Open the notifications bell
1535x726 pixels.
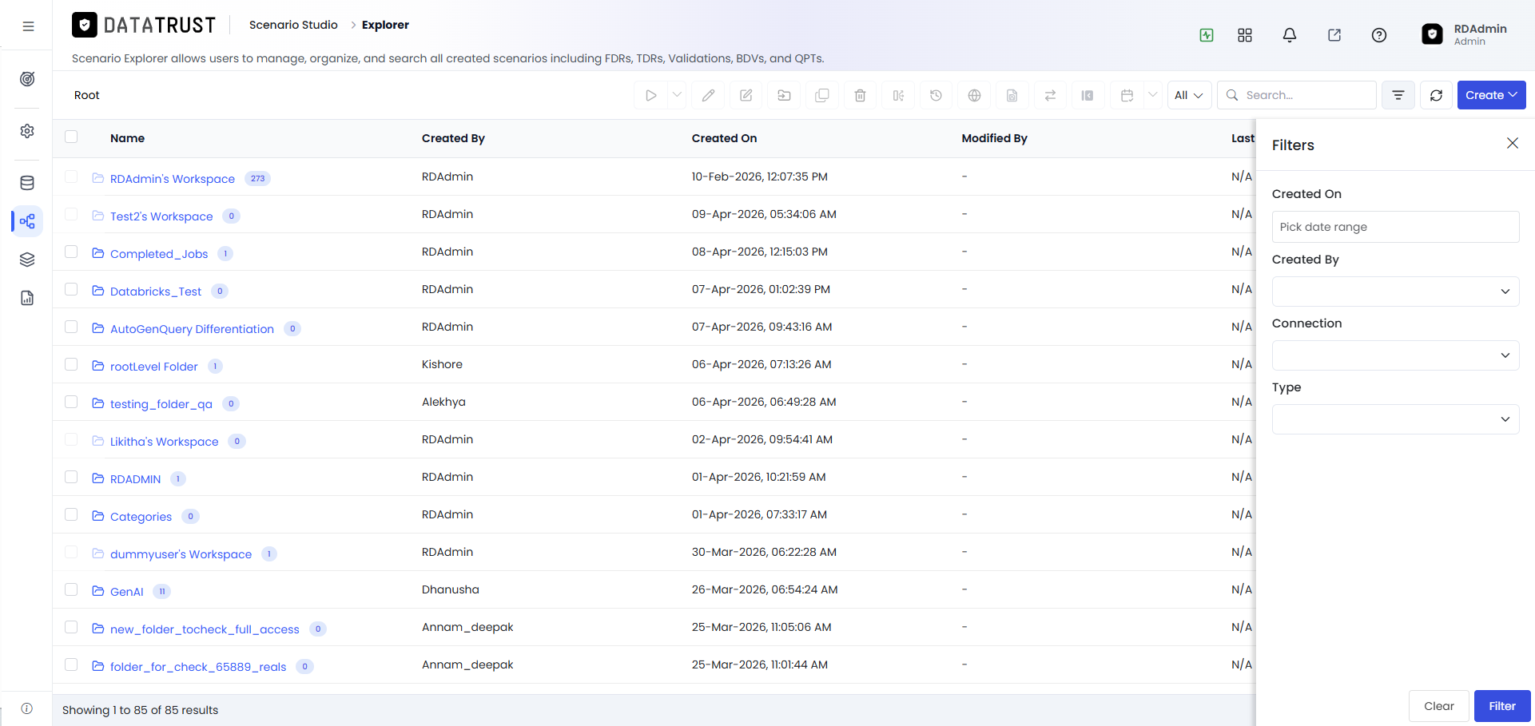[x=1290, y=35]
